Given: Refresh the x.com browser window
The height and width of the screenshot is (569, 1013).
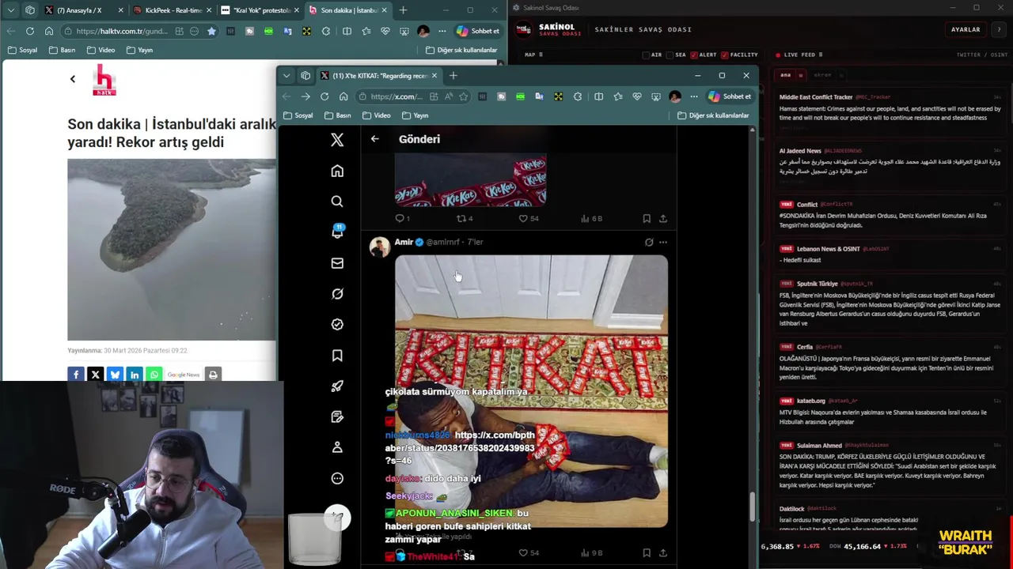Looking at the screenshot, I should (324, 96).
